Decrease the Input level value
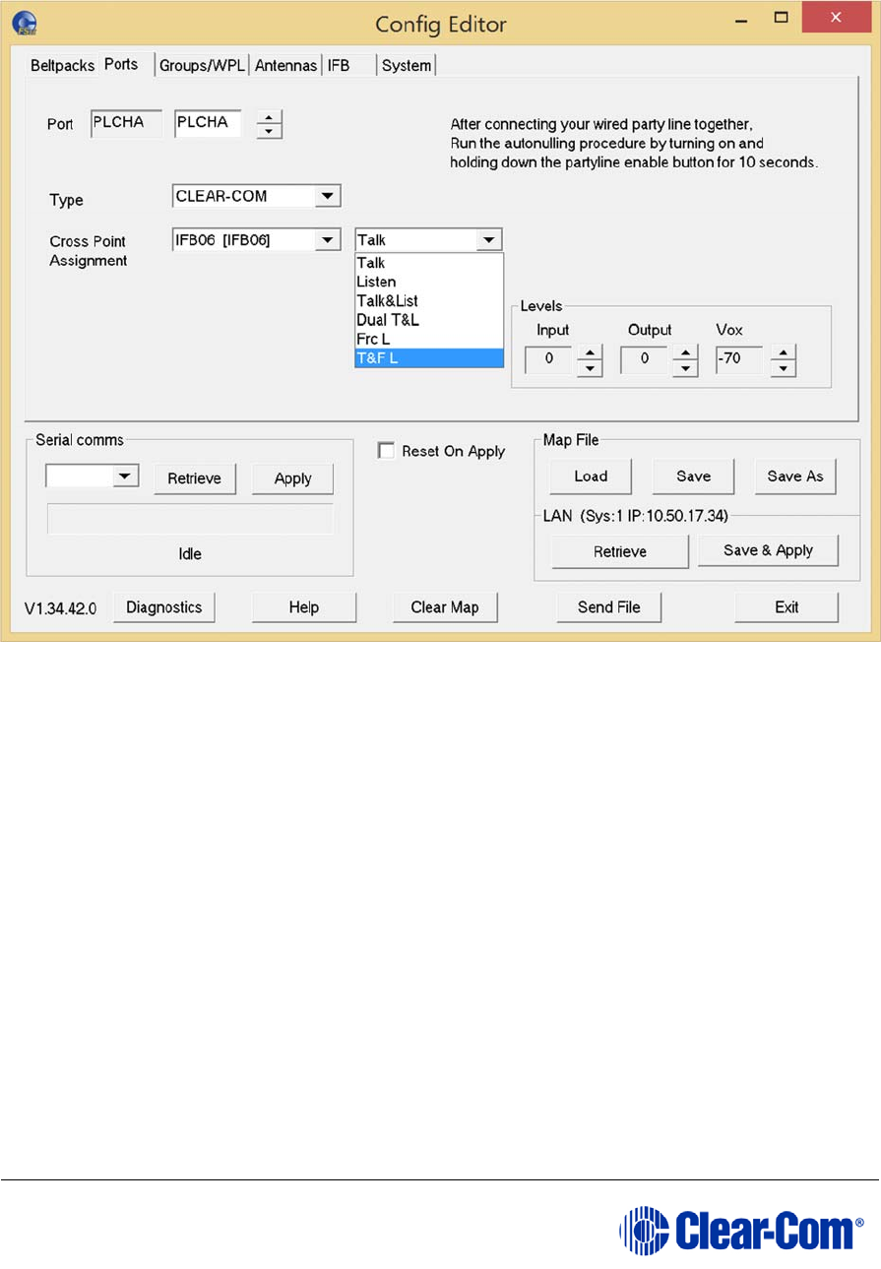The height and width of the screenshot is (1269, 881). pos(589,368)
